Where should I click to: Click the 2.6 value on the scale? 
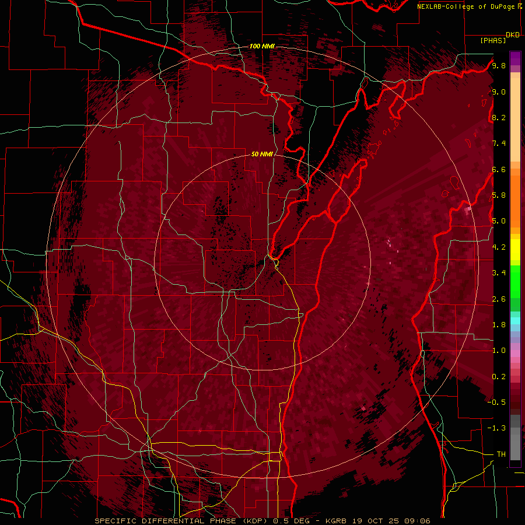[499, 299]
